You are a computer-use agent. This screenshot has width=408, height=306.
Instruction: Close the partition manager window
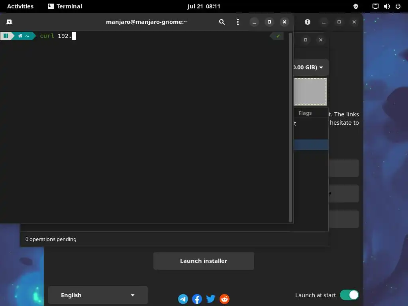321,40
